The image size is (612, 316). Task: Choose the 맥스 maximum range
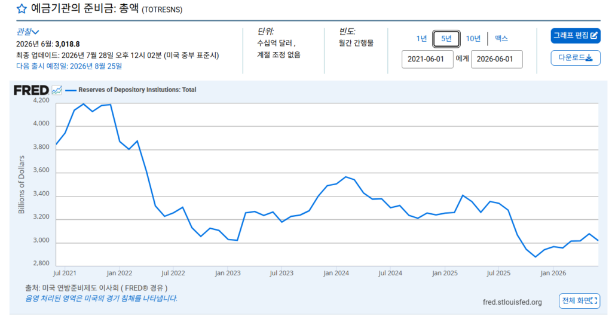pyautogui.click(x=501, y=39)
